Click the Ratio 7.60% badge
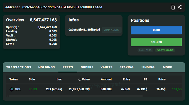This screenshot has height=105, width=189. (x=145, y=50)
